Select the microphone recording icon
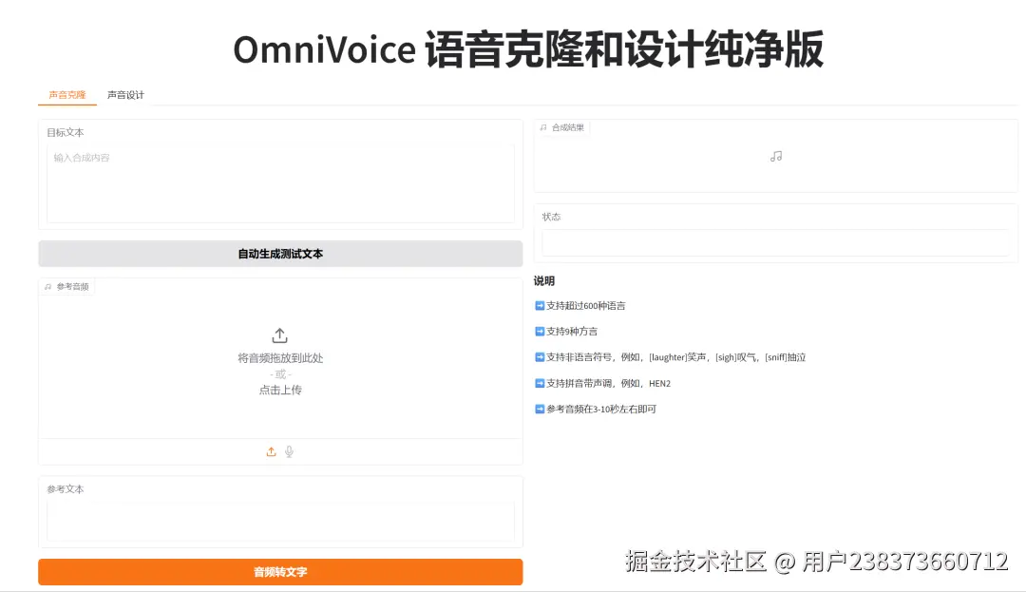 (x=289, y=452)
